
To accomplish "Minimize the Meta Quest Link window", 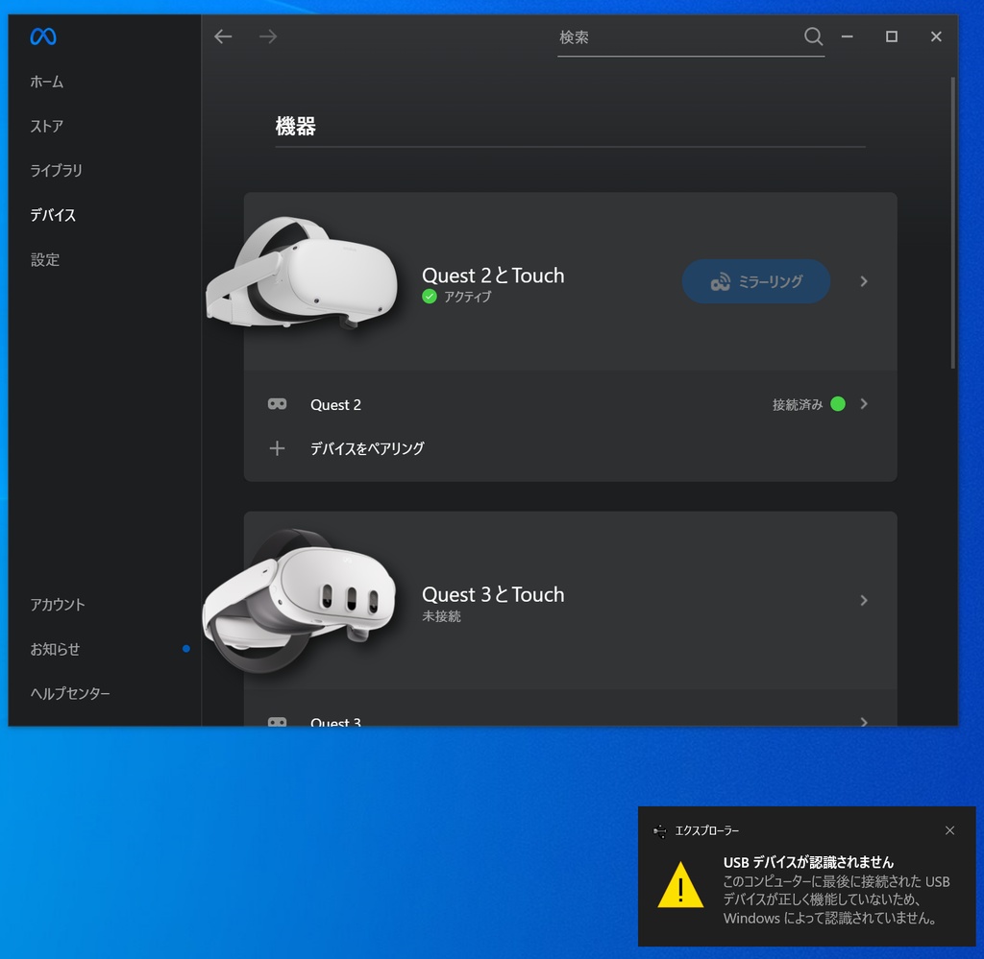I will click(848, 36).
